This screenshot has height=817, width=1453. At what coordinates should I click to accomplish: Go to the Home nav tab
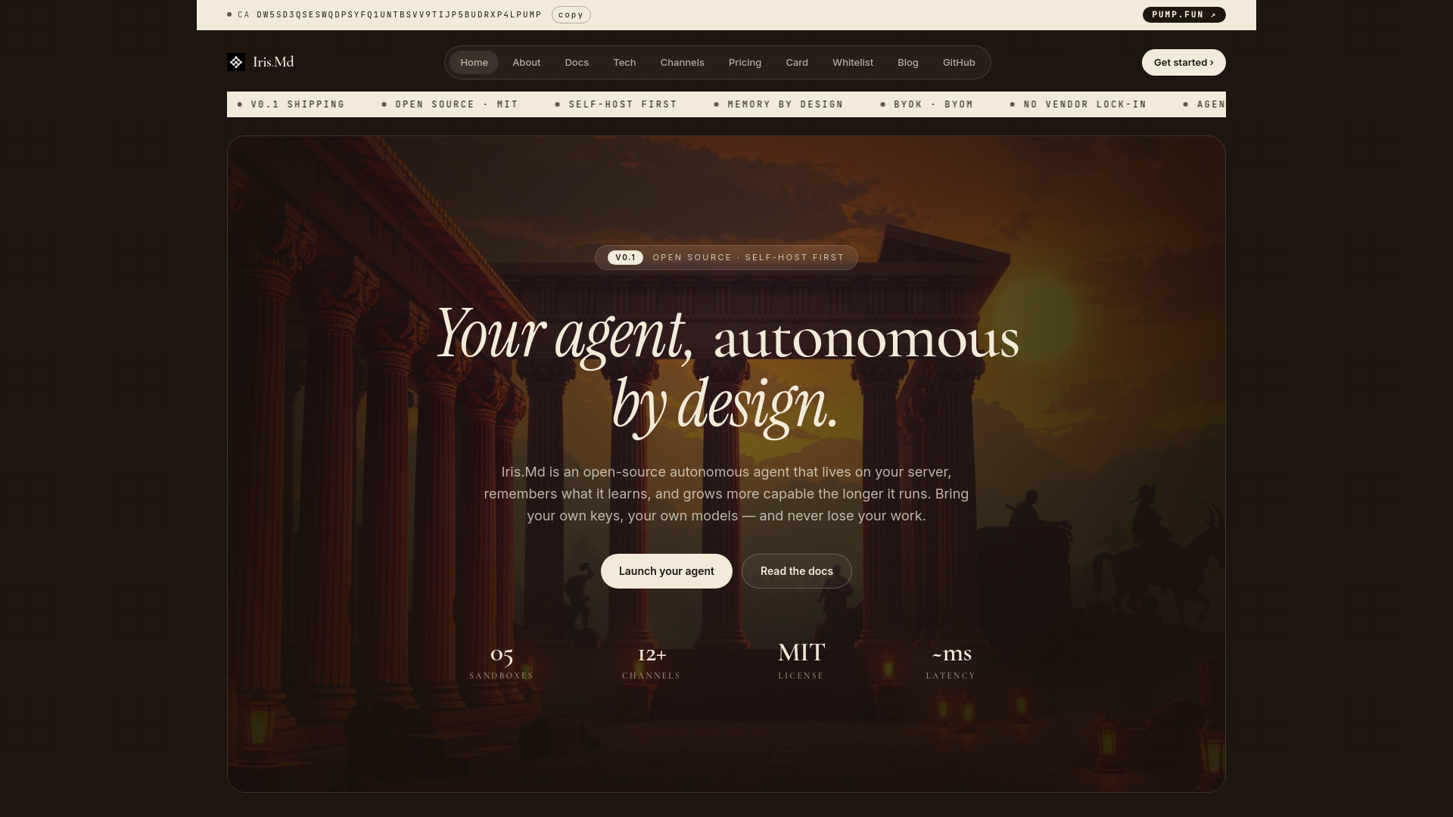(474, 63)
